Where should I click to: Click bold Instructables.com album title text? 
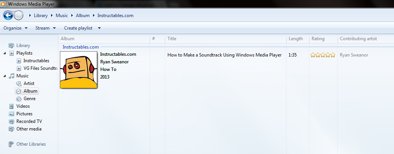(118, 54)
